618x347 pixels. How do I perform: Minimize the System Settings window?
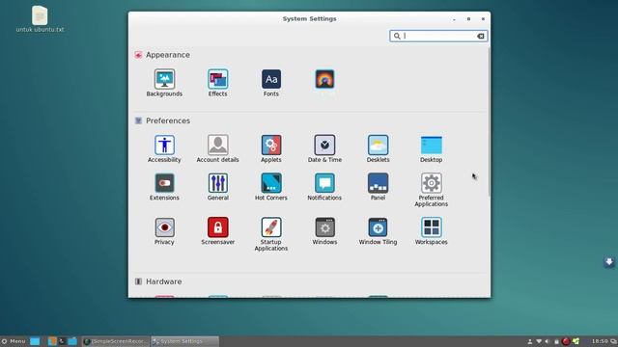pyautogui.click(x=454, y=19)
